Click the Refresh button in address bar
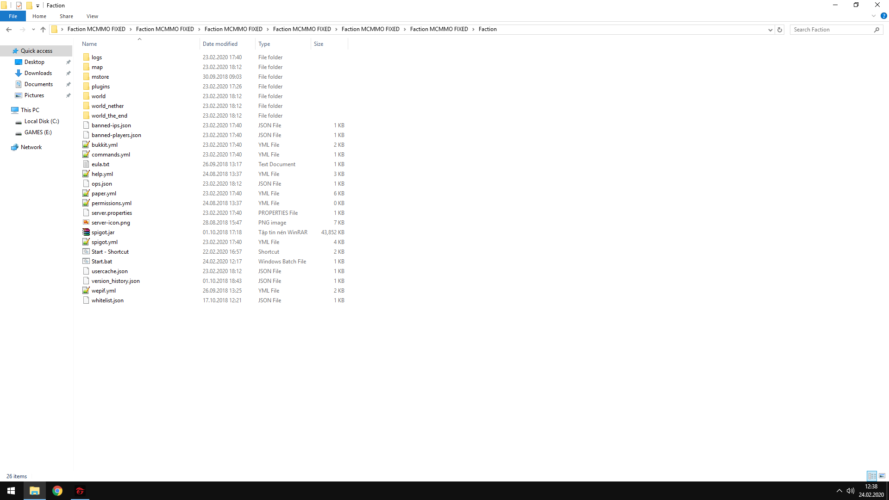889x500 pixels. 780,30
